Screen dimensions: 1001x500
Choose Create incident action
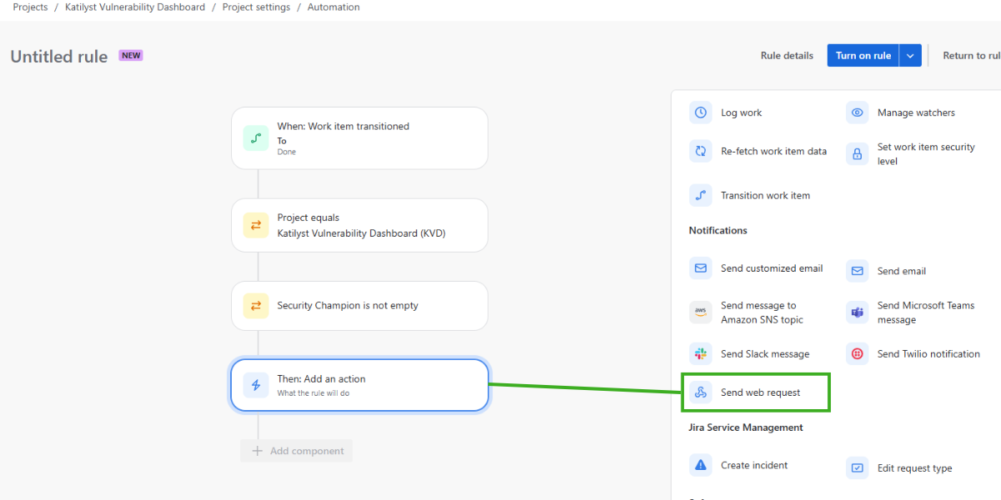756,465
